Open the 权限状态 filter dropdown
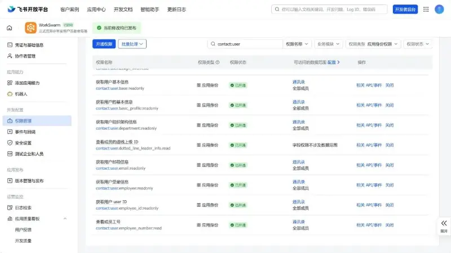This screenshot has height=253, width=451. pos(418,44)
